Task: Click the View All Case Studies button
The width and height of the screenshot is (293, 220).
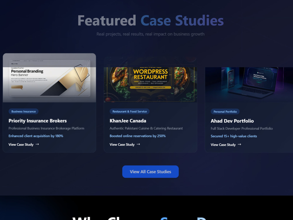Action: (150, 172)
